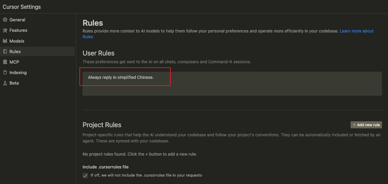Click the Beta flask icon
388x184 pixels.
pyautogui.click(x=5, y=83)
